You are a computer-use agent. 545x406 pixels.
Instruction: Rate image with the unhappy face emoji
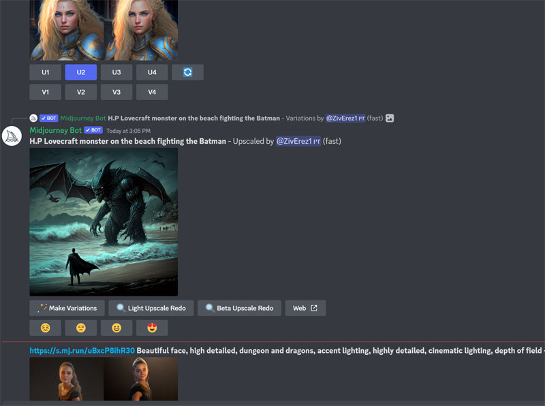click(x=81, y=328)
